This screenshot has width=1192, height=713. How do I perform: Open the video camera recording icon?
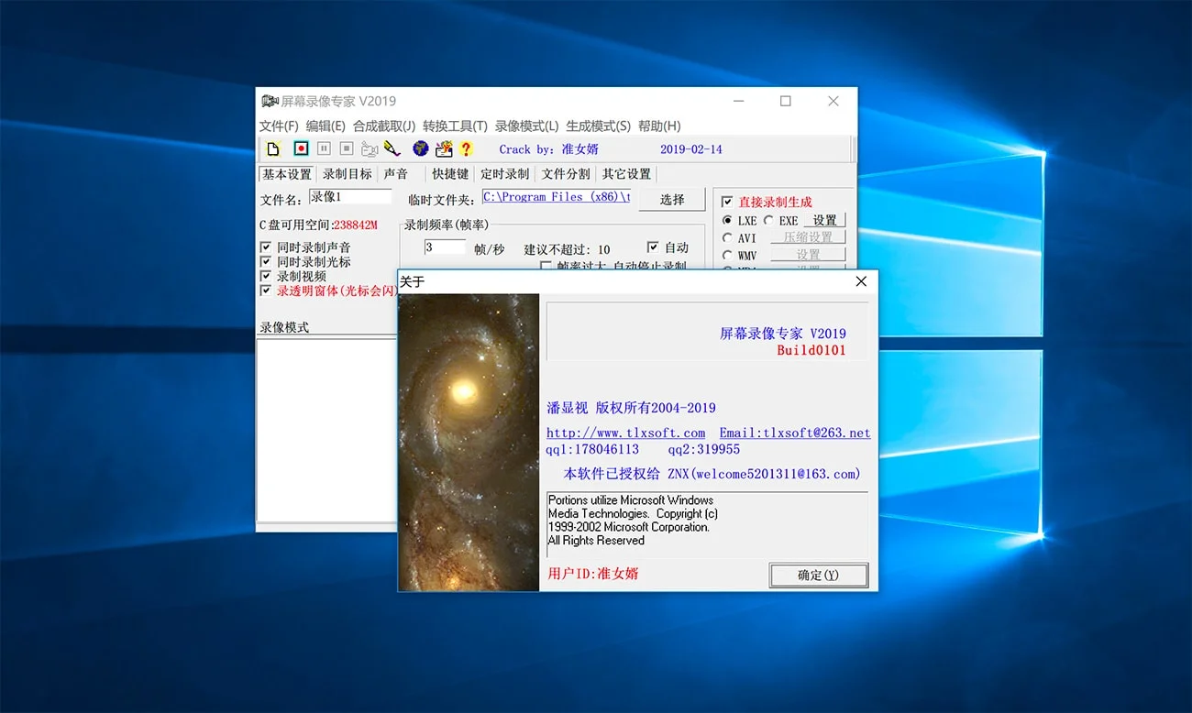click(x=370, y=148)
